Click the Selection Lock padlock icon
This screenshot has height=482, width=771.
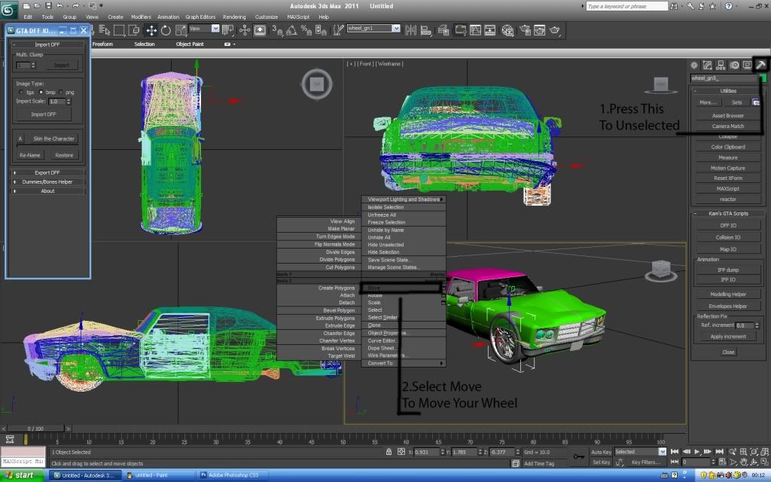pyautogui.click(x=389, y=452)
